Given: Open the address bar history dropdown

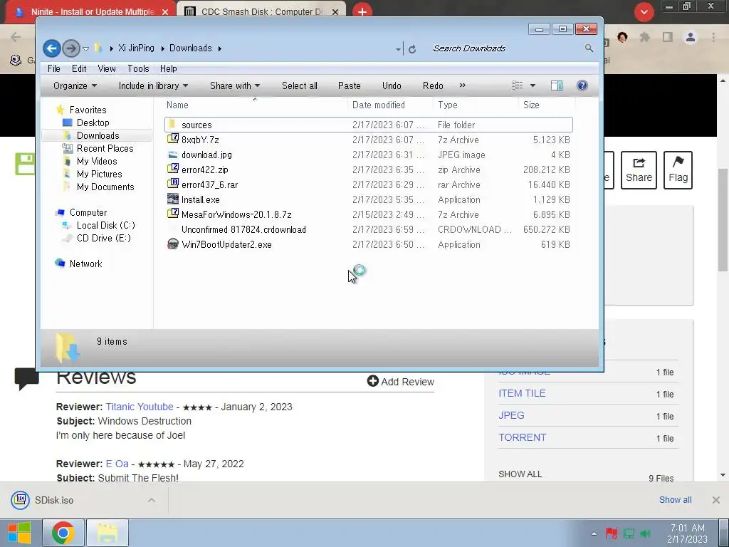Looking at the screenshot, I should click(399, 49).
